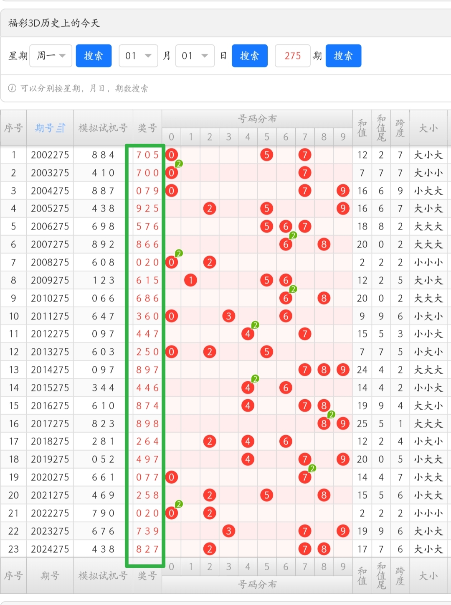Screen dimensions: 451x605
Task: Click red ball 4 in row 2016275
Action: click(248, 406)
